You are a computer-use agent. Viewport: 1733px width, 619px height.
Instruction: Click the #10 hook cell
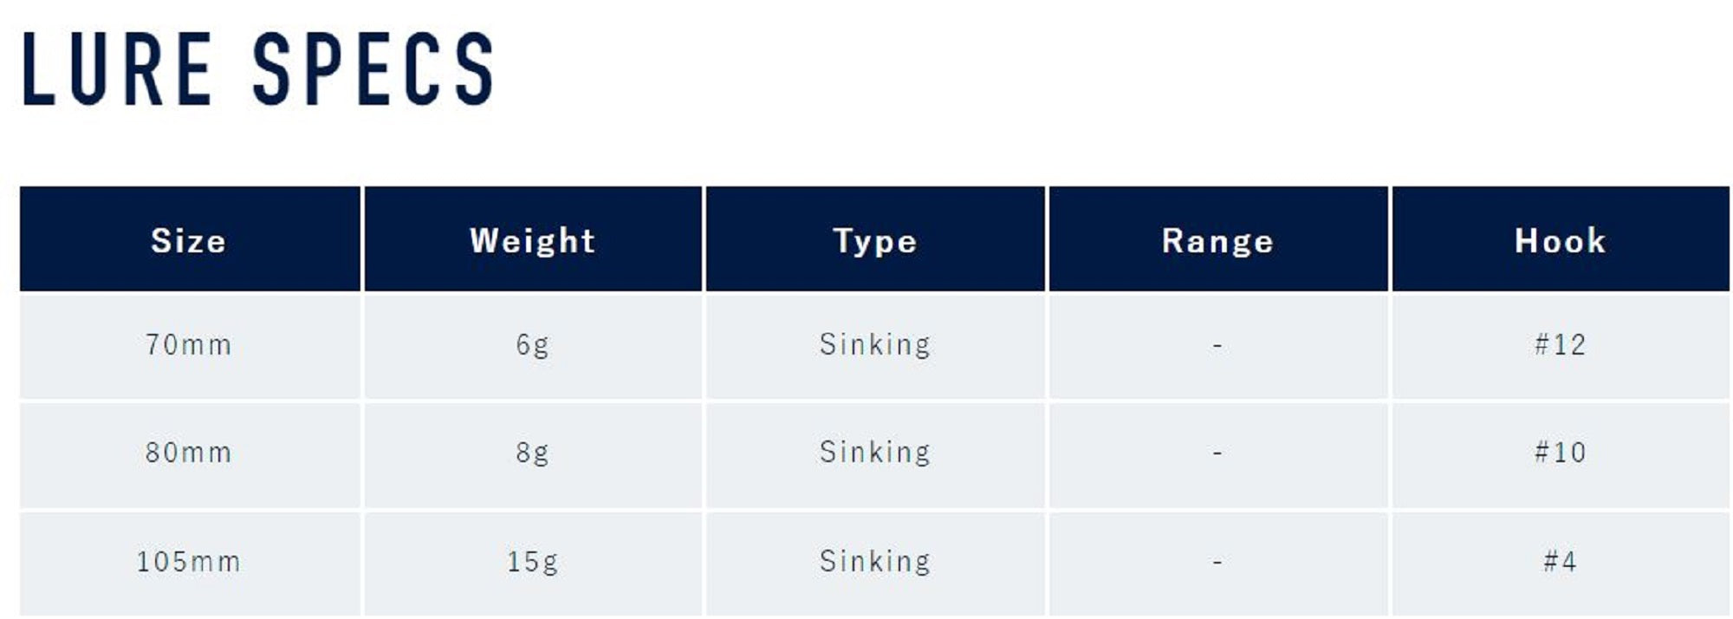(x=1560, y=453)
